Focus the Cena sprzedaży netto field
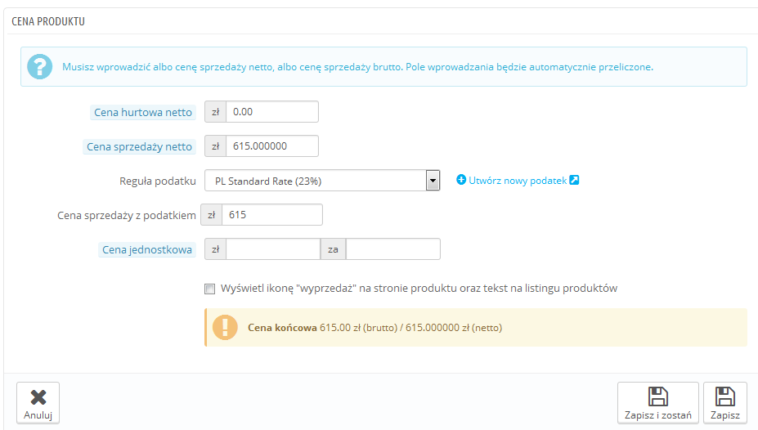 coord(271,146)
